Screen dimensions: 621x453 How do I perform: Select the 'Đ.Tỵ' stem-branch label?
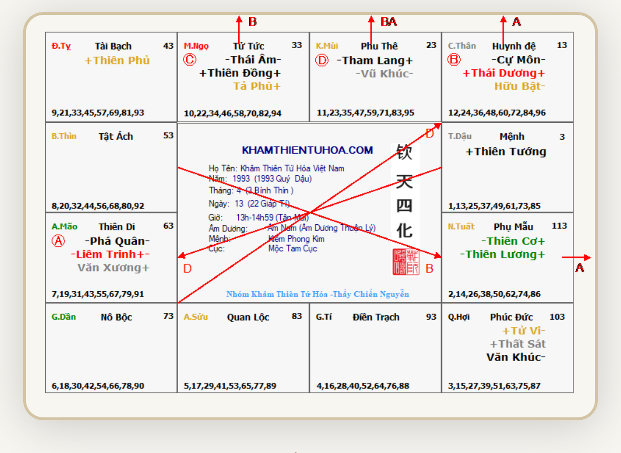point(61,46)
